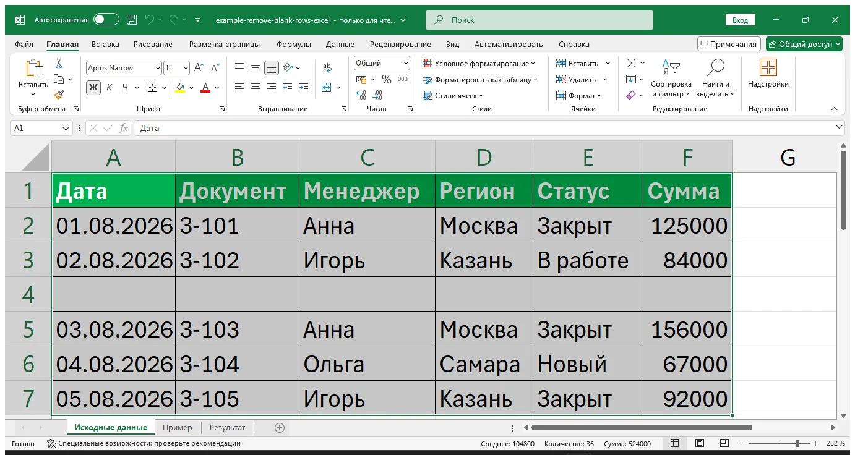The height and width of the screenshot is (455, 855).
Task: Click the Copy icon in clipboard group
Action: tap(59, 79)
